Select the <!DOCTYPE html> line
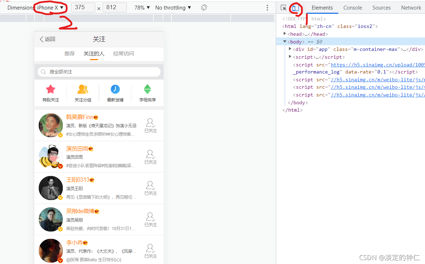 point(304,19)
